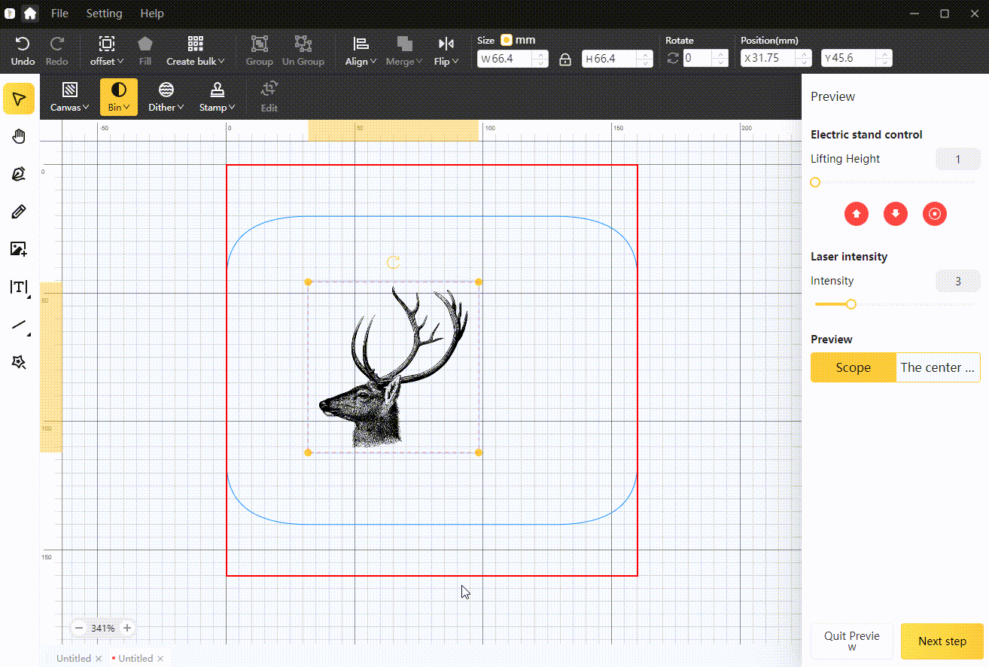Click the Group icon
This screenshot has width=989, height=667.
[259, 44]
